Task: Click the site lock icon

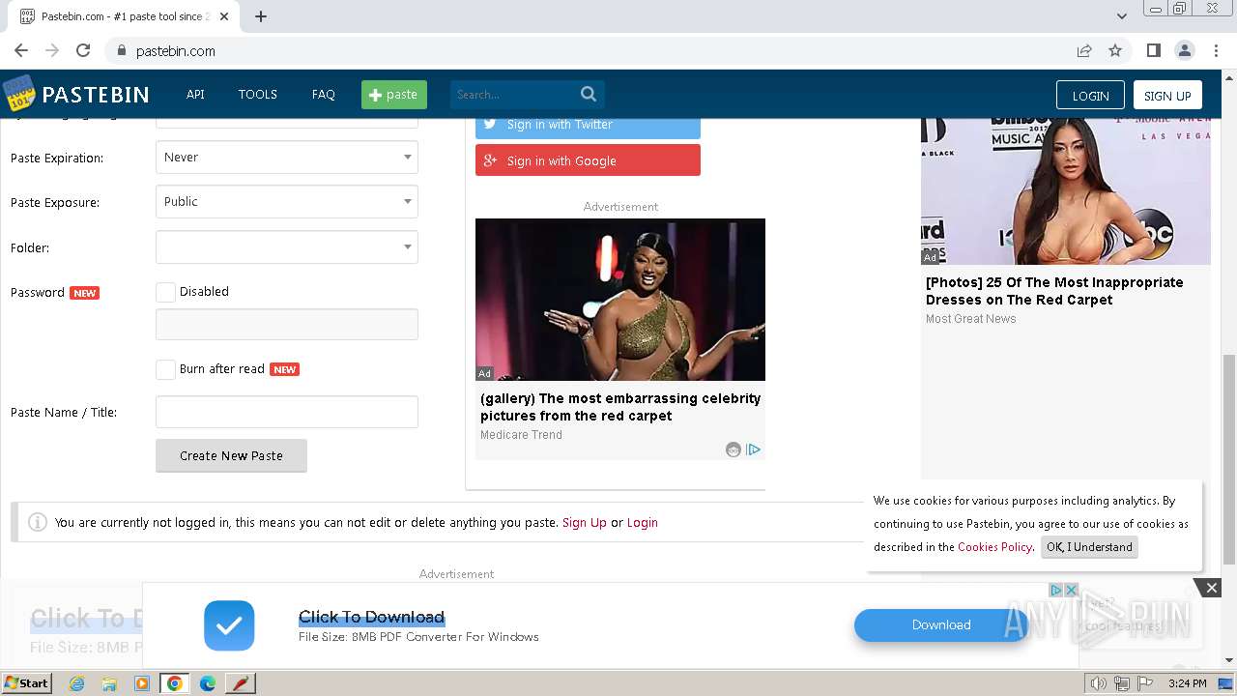Action: 122,50
